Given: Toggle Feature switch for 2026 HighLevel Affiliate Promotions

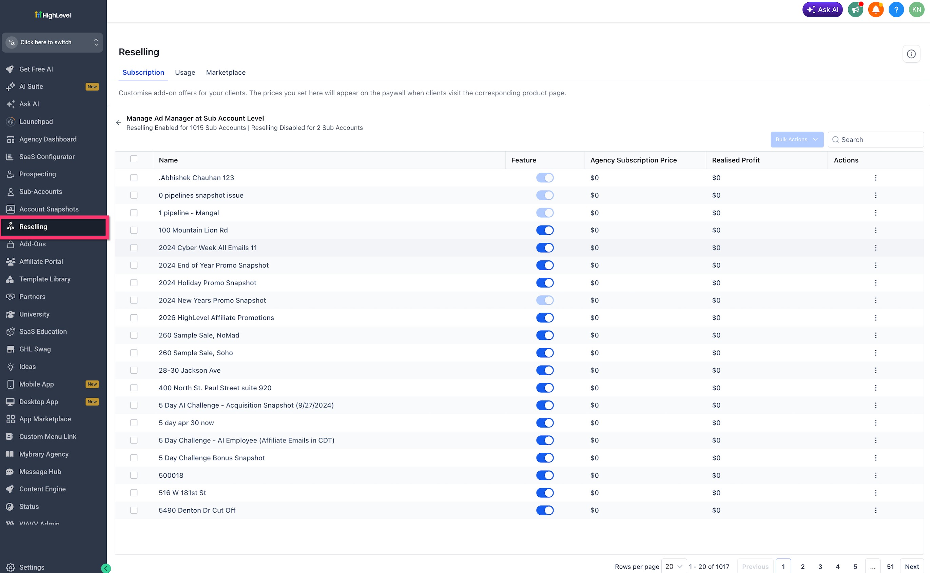Looking at the screenshot, I should pos(545,318).
